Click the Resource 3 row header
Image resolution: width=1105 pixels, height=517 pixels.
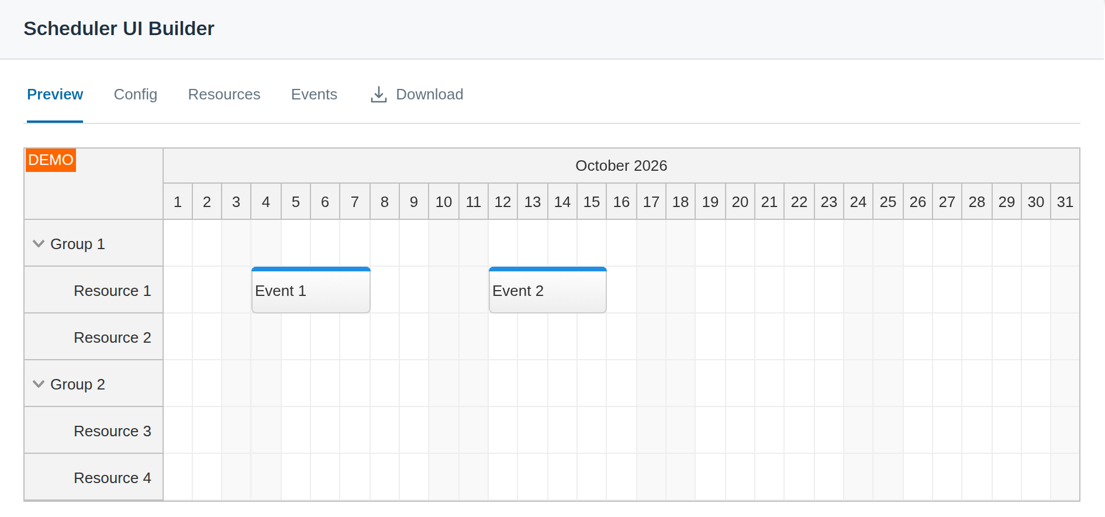click(x=94, y=430)
